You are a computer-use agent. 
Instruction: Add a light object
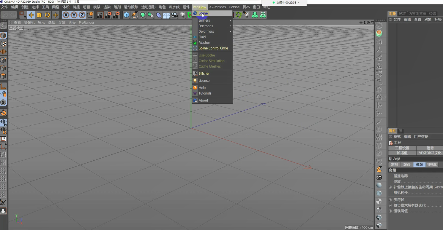183,15
